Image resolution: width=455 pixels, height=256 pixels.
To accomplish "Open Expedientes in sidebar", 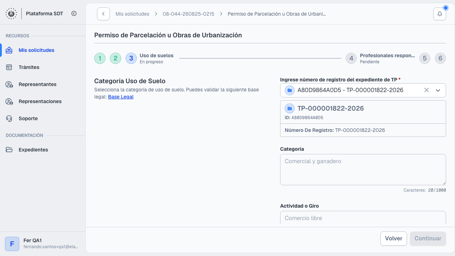I will [x=43, y=150].
